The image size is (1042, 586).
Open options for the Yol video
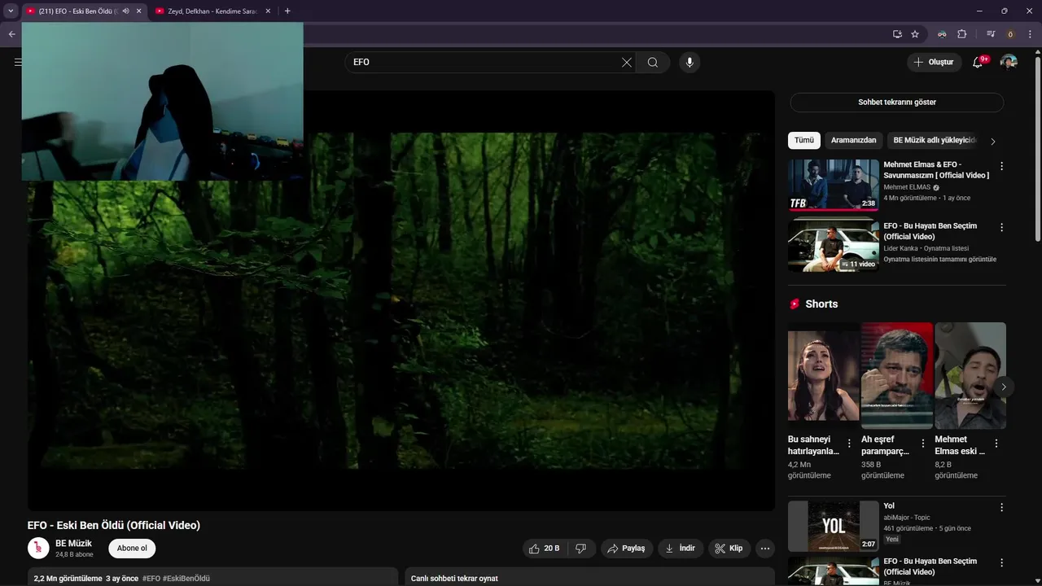click(1001, 507)
